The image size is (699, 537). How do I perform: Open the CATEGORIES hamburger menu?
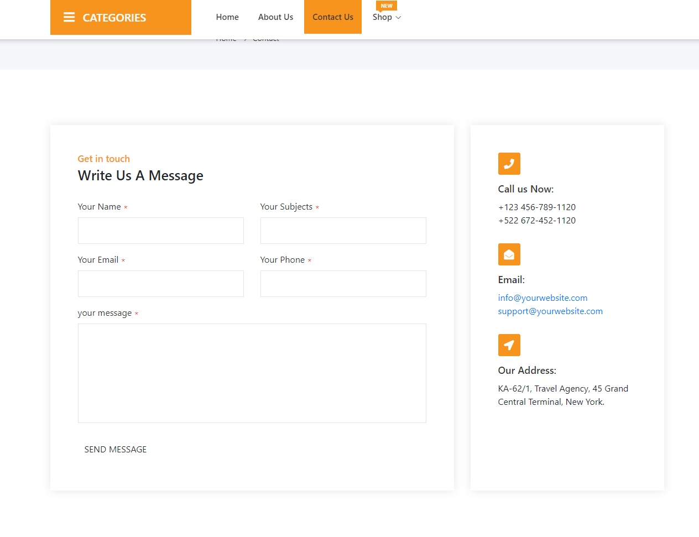pyautogui.click(x=69, y=17)
